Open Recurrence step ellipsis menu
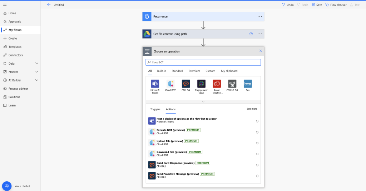Viewport: 366px width, 191px height. (259, 16)
